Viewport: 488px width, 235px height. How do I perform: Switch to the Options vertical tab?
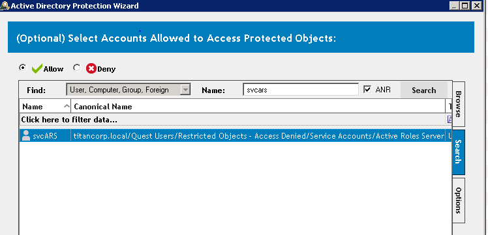(x=458, y=200)
